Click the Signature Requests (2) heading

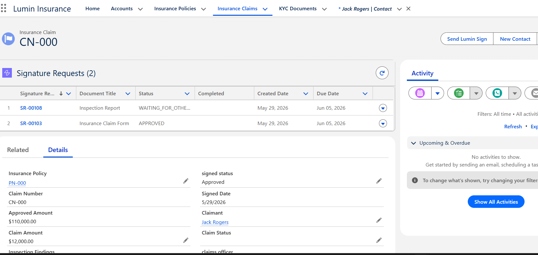coord(56,73)
